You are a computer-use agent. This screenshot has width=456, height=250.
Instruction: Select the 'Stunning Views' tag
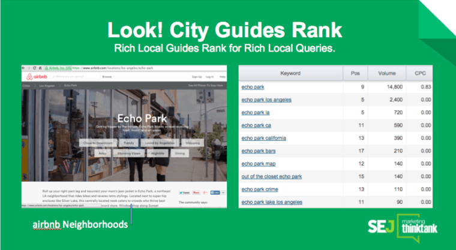129,153
